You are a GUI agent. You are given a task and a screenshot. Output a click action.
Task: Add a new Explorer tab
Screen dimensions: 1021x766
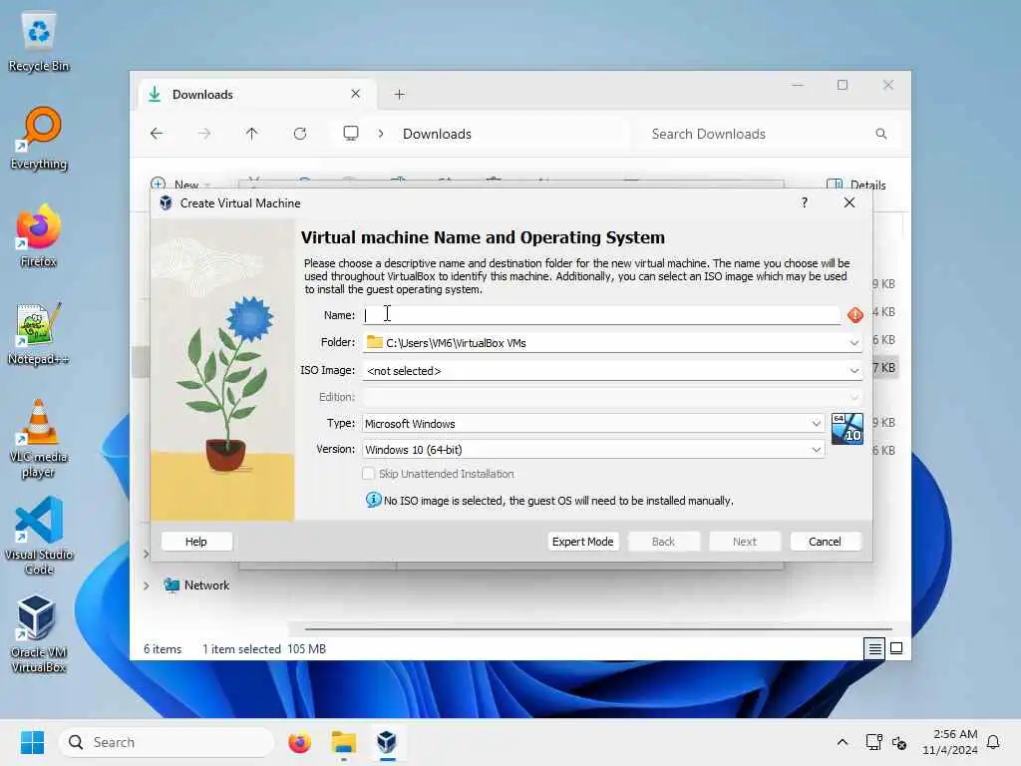coord(399,95)
